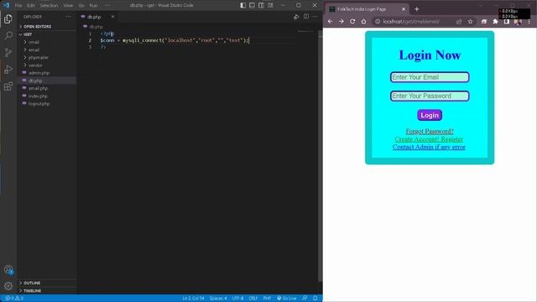The height and width of the screenshot is (302, 537).
Task: Open a new browser tab
Action: tap(417, 9)
